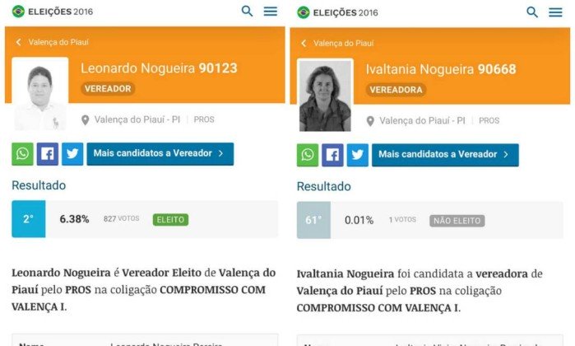Click the Eleições 2016 logo on right page

(x=337, y=13)
